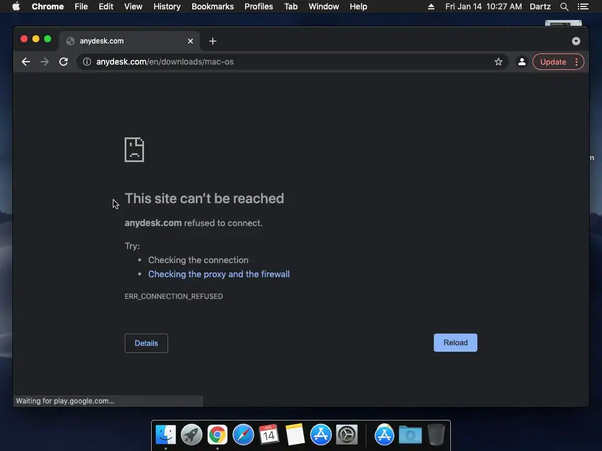Open the tab search dropdown arrow
Viewport: 602px width, 451px height.
(x=576, y=41)
